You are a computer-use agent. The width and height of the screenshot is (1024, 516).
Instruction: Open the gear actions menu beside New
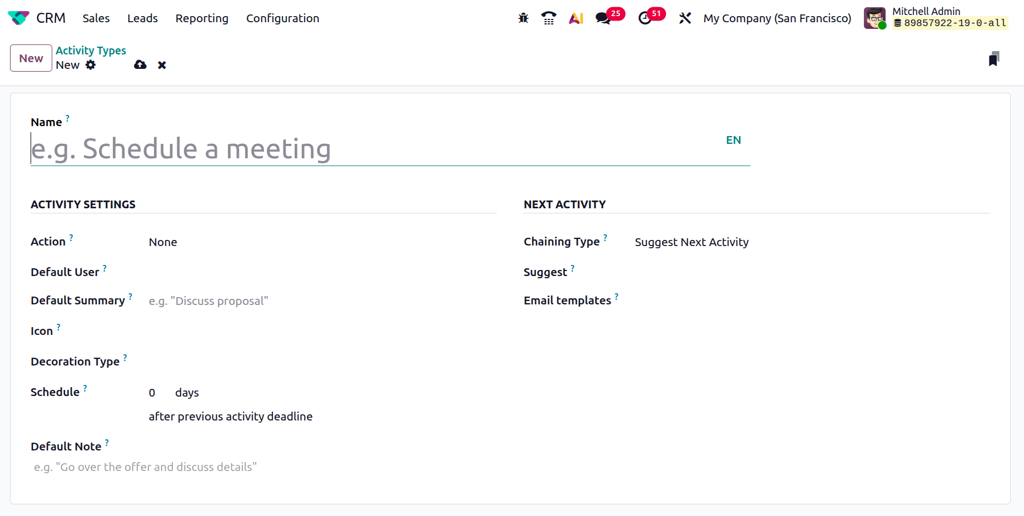[91, 65]
